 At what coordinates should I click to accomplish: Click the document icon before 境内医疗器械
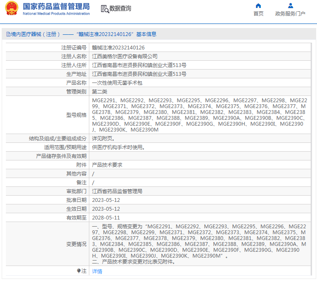pyautogui.click(x=8, y=34)
